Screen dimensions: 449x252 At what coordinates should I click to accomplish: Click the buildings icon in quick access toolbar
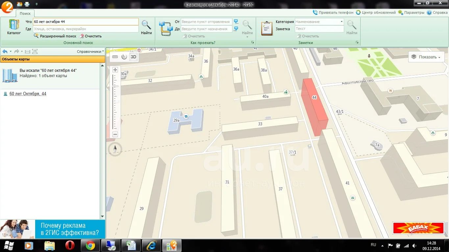pyautogui.click(x=20, y=4)
